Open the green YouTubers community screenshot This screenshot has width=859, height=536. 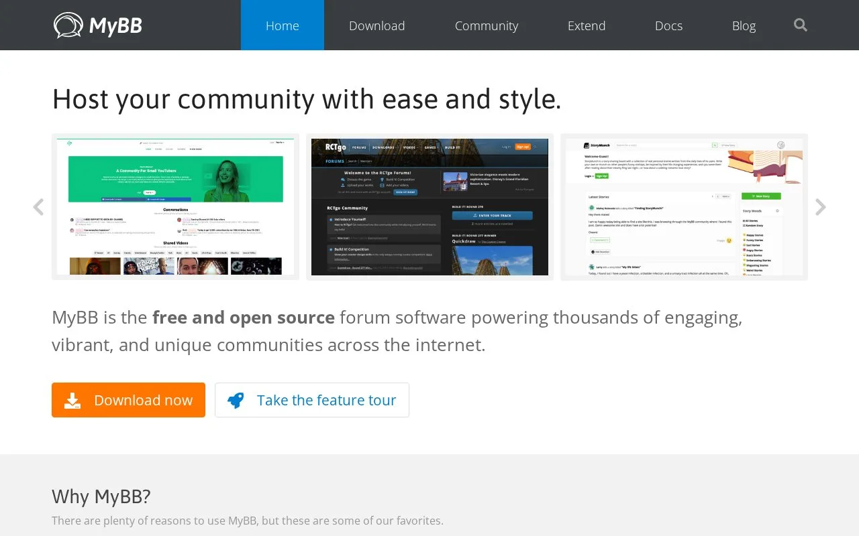(175, 207)
